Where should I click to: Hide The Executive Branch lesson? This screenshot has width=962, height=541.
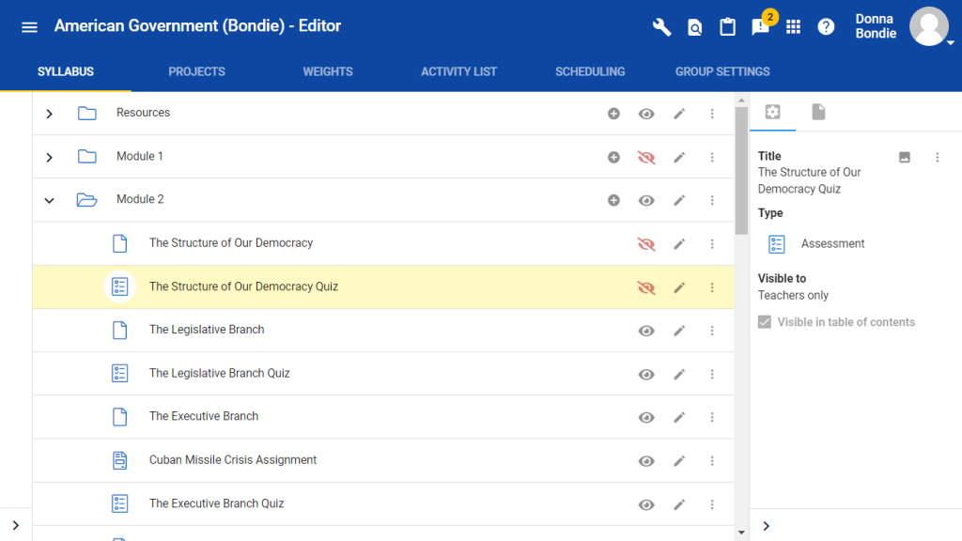(x=646, y=417)
